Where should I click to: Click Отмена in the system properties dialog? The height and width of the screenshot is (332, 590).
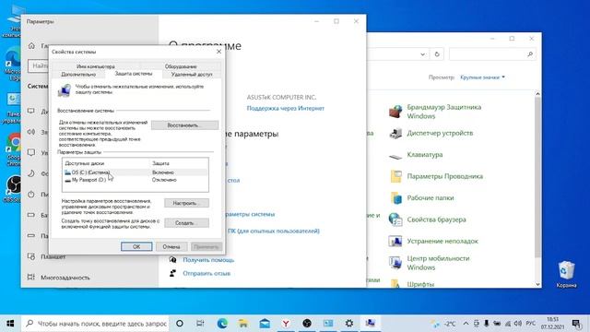pyautogui.click(x=171, y=246)
